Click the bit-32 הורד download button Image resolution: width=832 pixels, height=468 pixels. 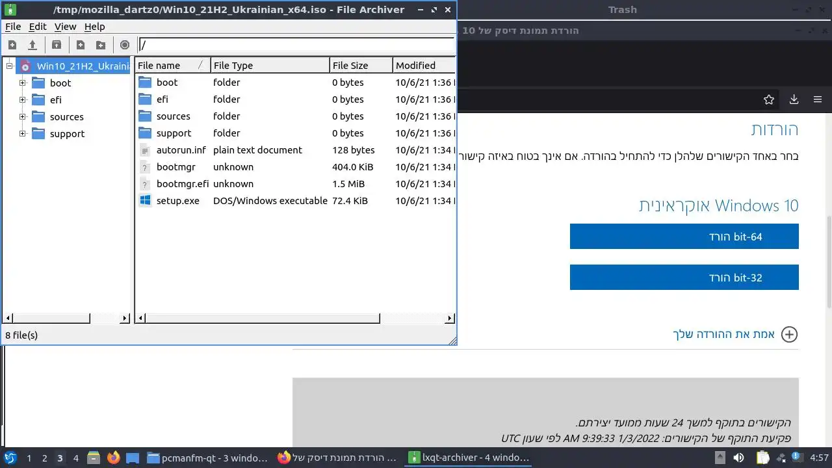[684, 278]
